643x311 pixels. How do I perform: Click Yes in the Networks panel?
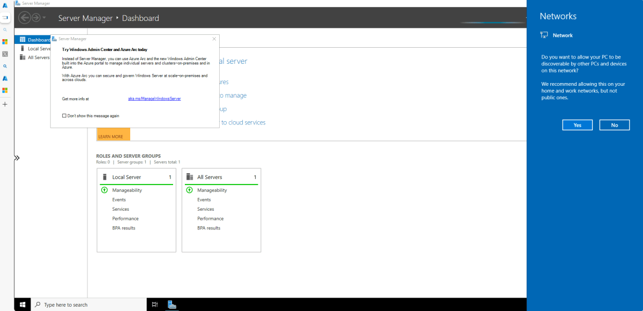pos(577,125)
